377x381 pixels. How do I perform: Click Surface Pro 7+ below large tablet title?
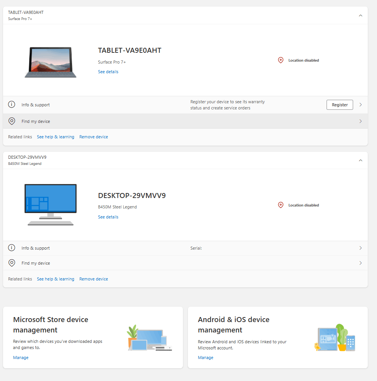[x=112, y=62]
